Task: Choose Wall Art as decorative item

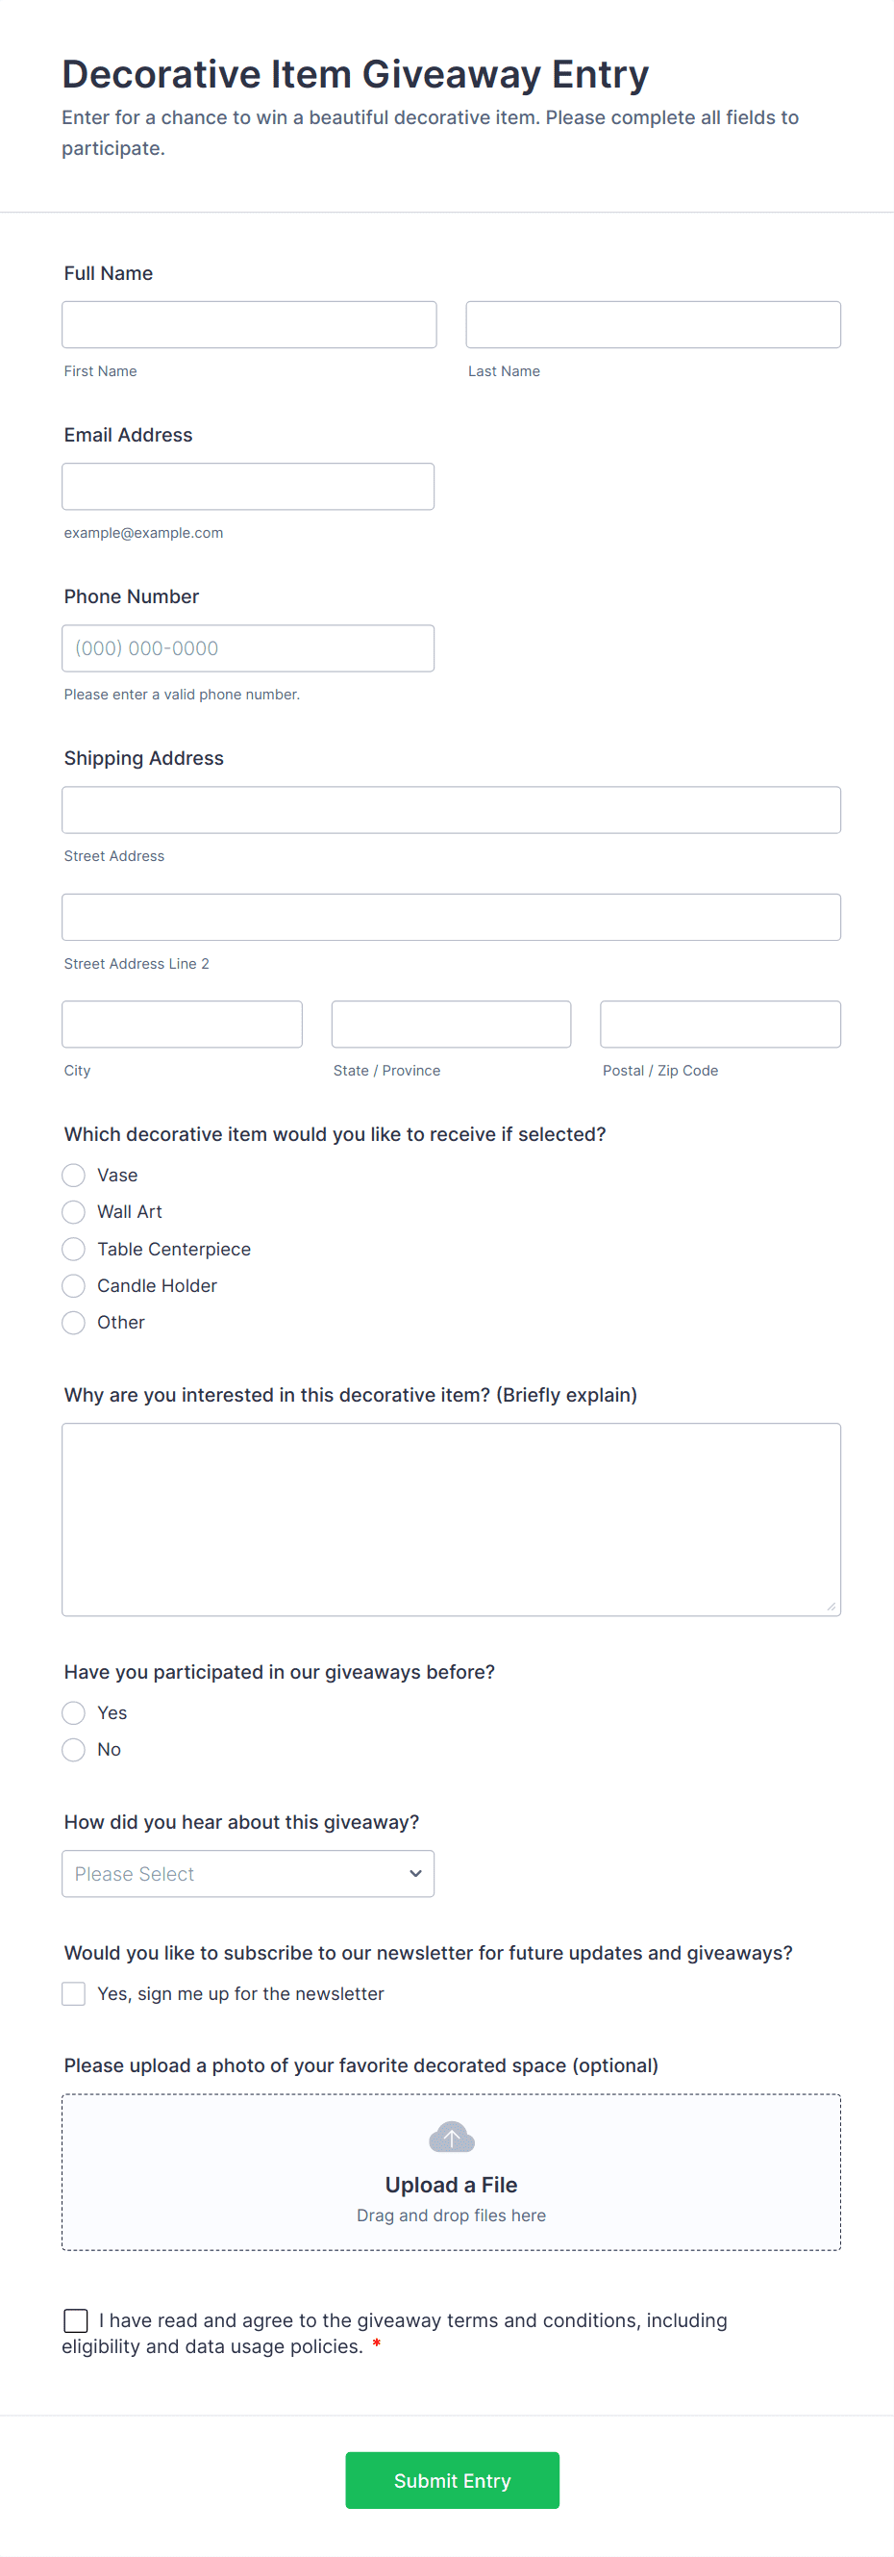Action: [x=73, y=1212]
